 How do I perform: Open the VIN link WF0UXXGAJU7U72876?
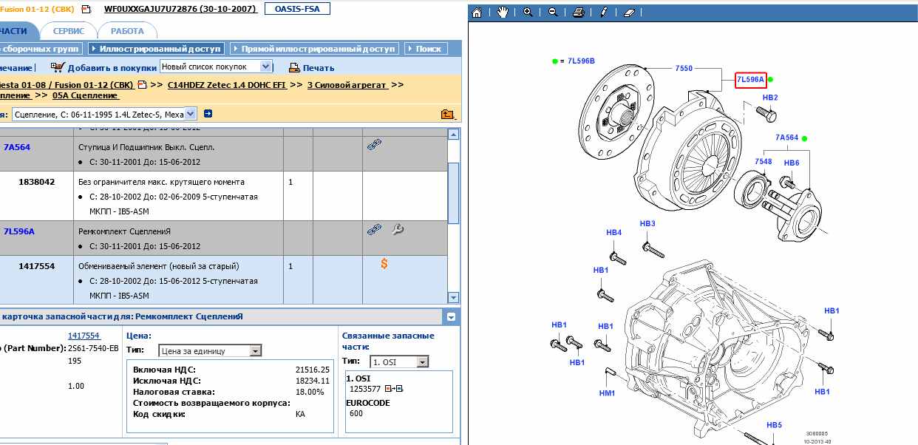click(180, 10)
